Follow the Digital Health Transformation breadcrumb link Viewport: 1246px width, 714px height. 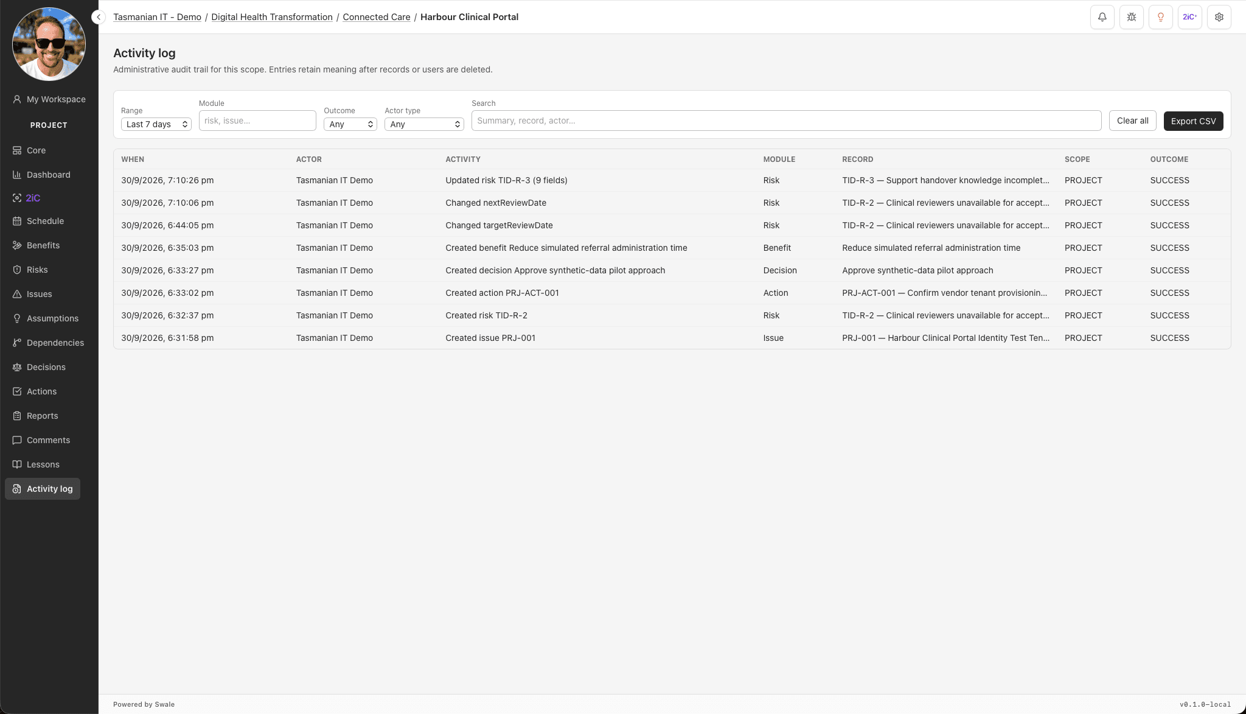tap(272, 17)
